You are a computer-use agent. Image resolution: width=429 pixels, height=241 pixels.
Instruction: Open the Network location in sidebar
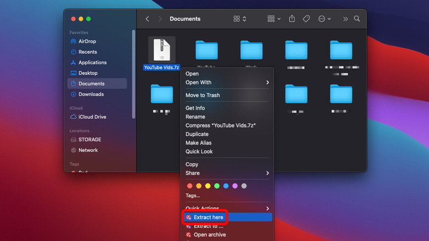click(87, 150)
